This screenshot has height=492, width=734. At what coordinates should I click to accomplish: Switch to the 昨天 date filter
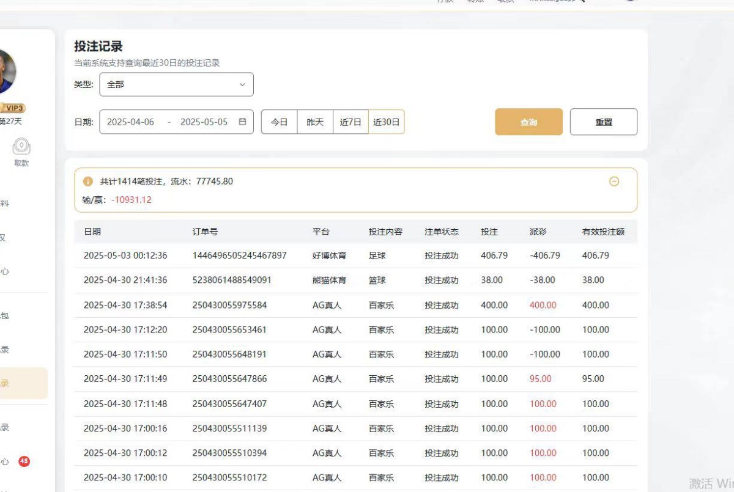(315, 122)
